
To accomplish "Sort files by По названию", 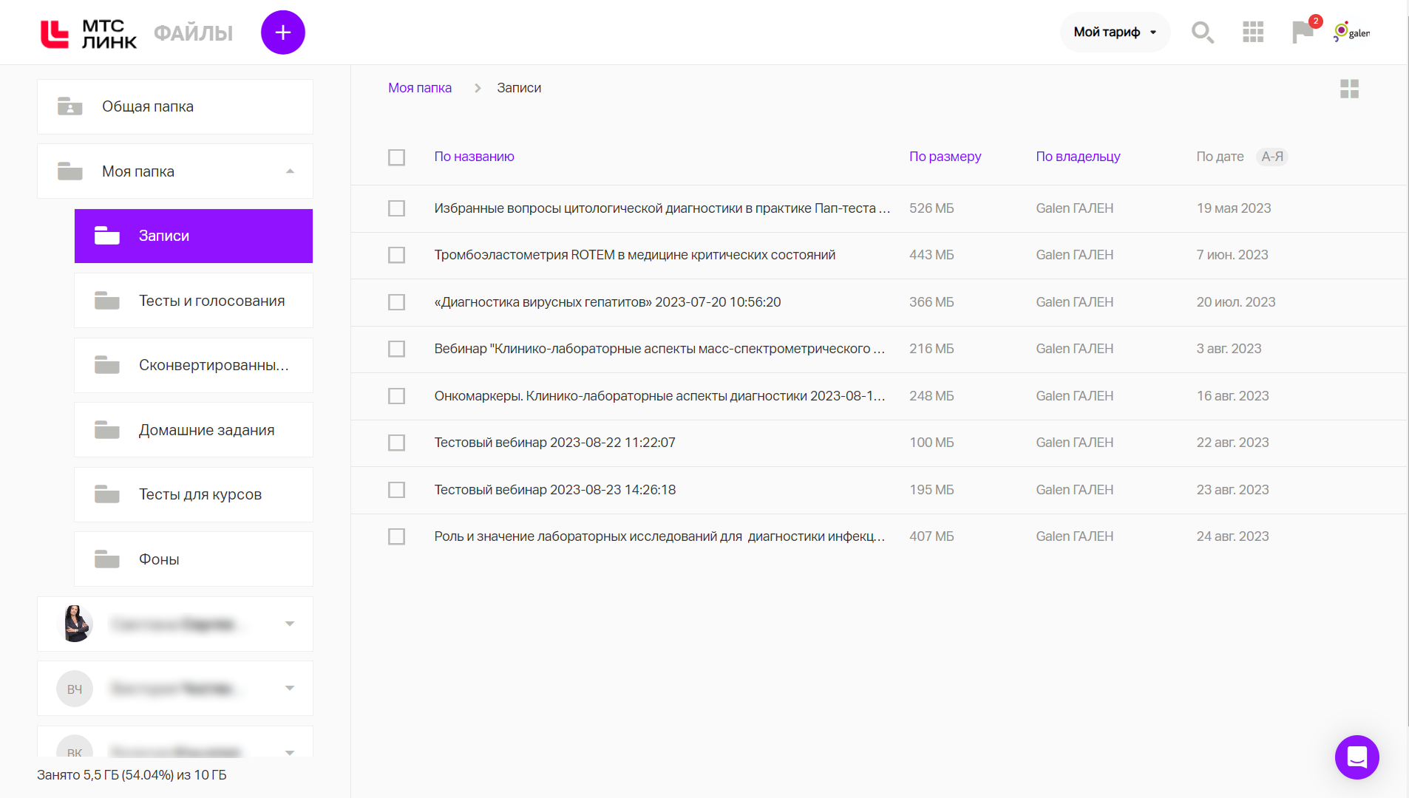I will click(474, 157).
